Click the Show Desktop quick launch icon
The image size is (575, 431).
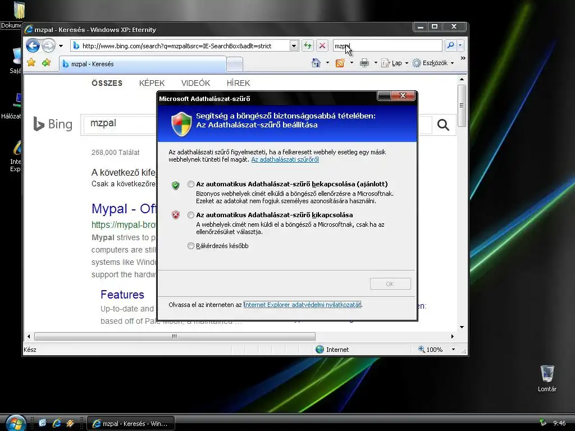click(x=43, y=423)
